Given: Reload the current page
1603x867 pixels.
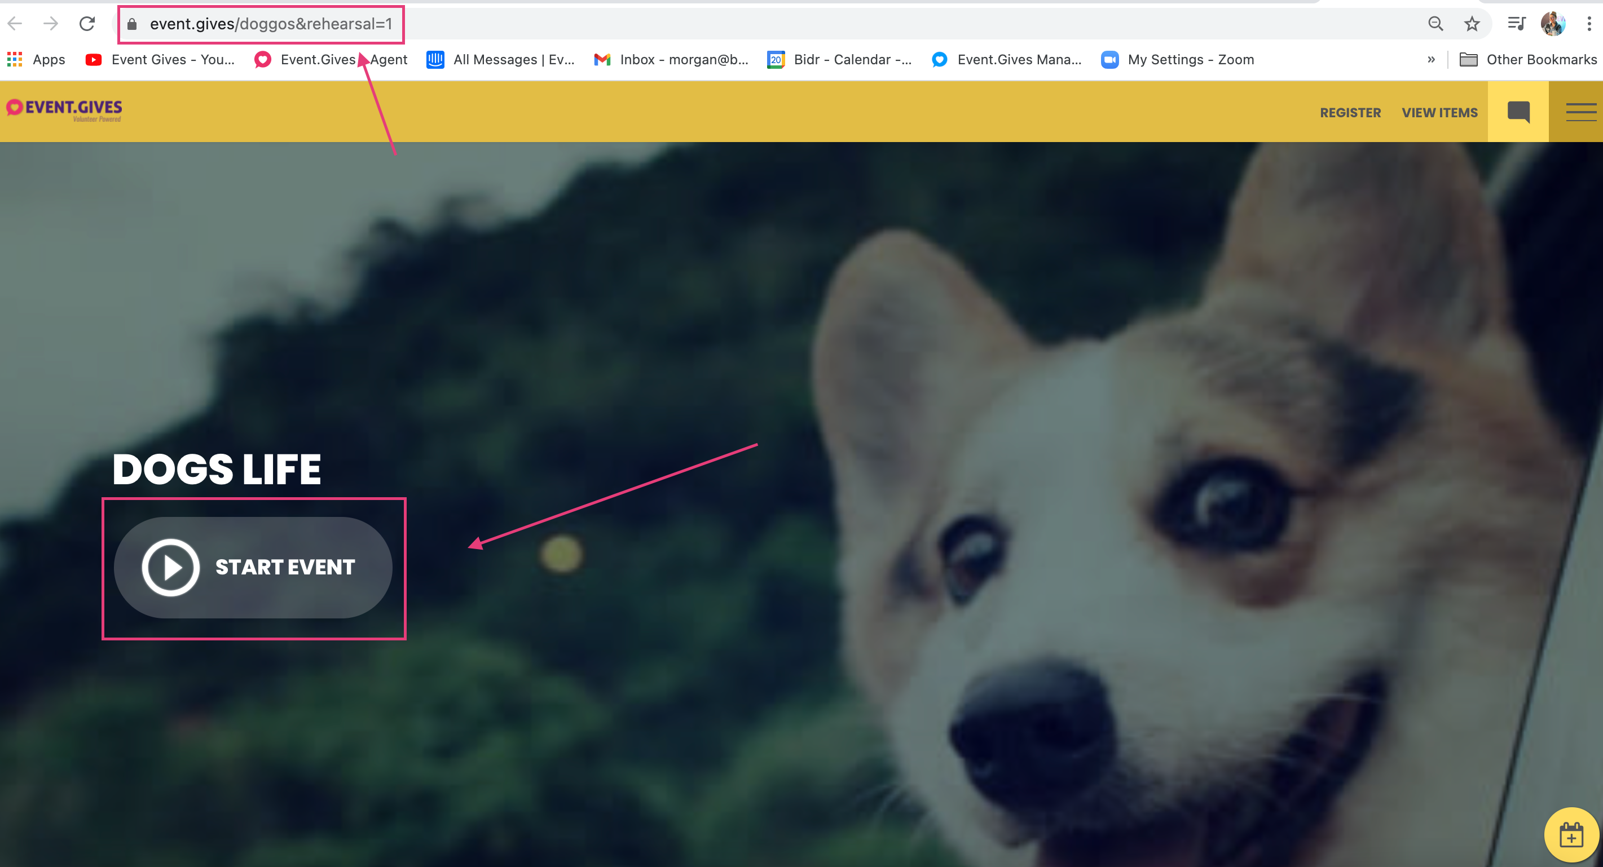Looking at the screenshot, I should tap(86, 24).
